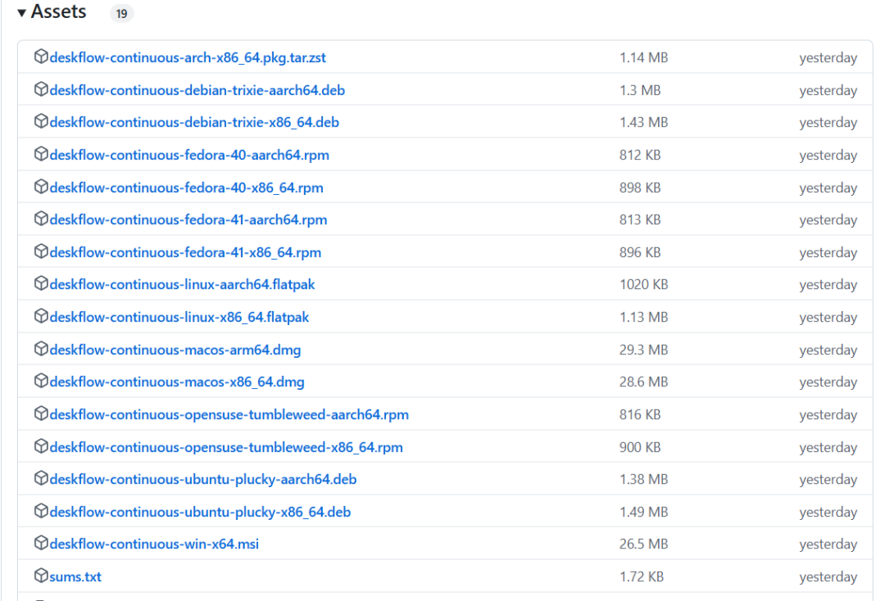Download deskflow-continuous-macos-arm64.dmg
The height and width of the screenshot is (601, 885).
[x=175, y=350]
